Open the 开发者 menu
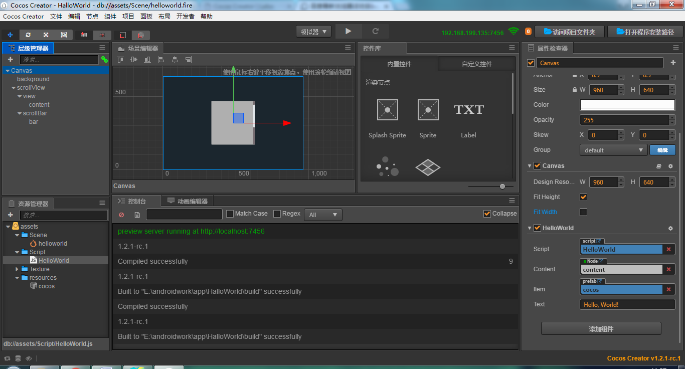The image size is (685, 369). [x=185, y=17]
